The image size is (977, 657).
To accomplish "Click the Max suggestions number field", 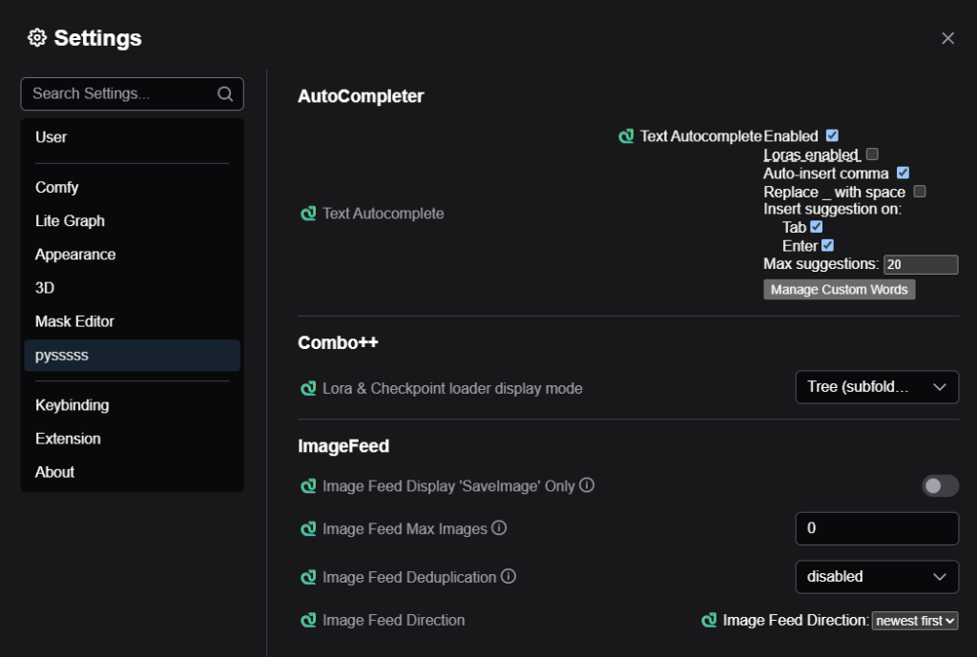I will coord(920,264).
